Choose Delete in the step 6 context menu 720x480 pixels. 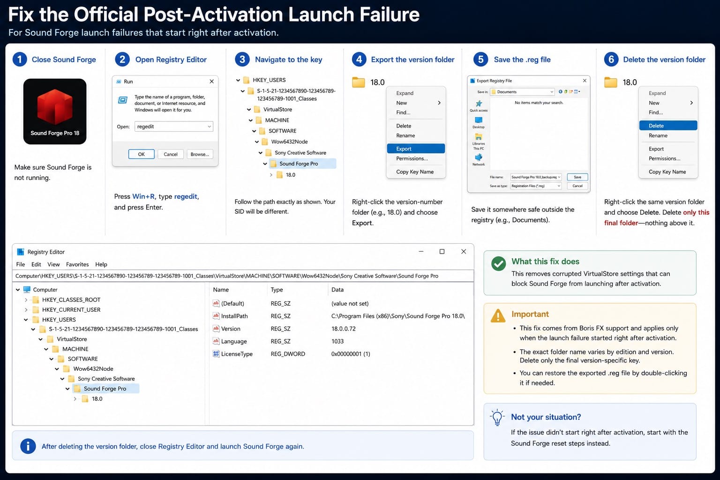pyautogui.click(x=668, y=126)
